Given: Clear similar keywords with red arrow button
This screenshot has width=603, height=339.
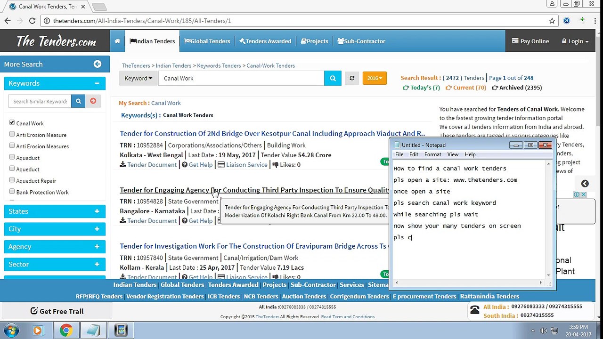Looking at the screenshot, I should [93, 101].
